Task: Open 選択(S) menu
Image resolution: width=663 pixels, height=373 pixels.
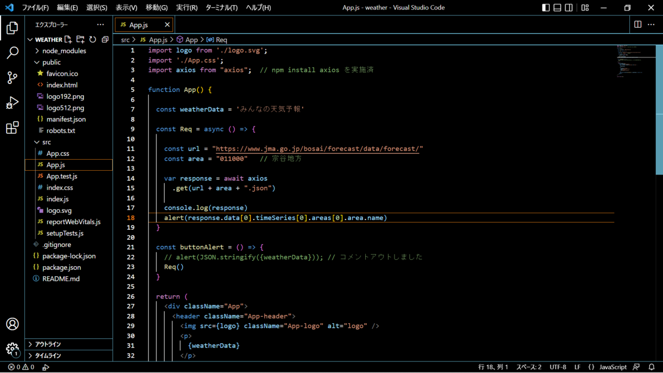Action: (97, 8)
